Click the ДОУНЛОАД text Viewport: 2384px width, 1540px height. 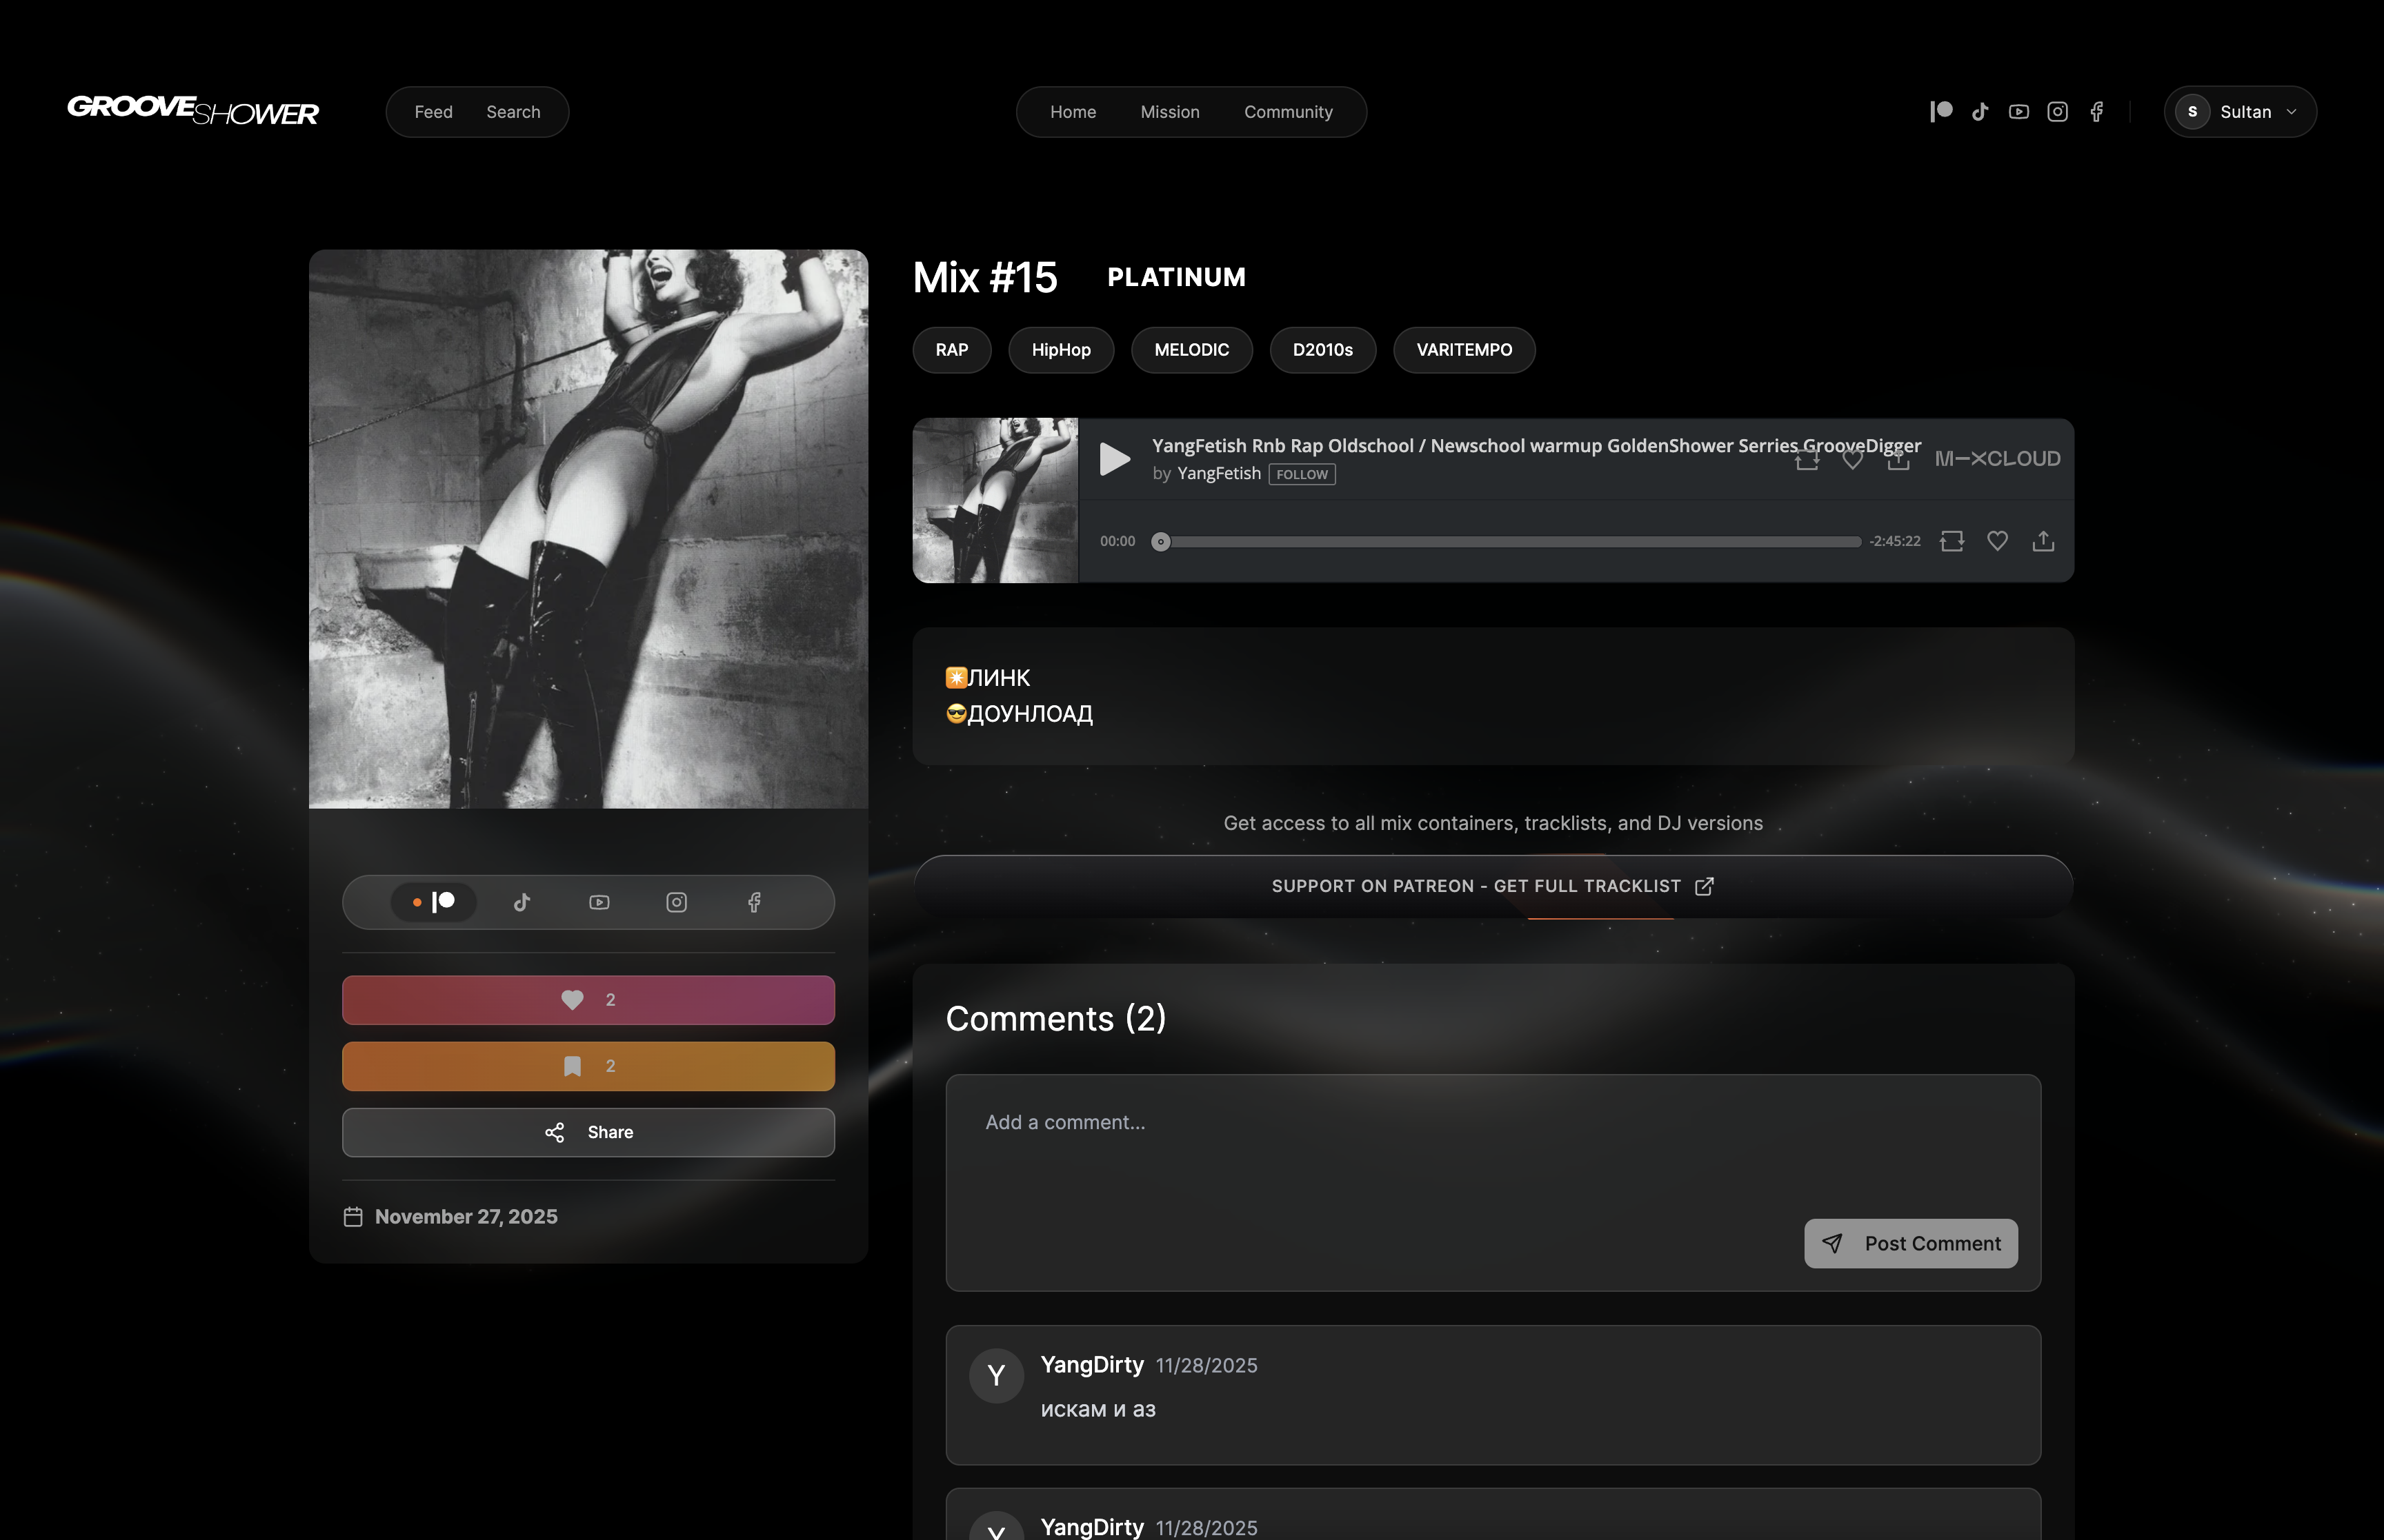pos(1031,714)
